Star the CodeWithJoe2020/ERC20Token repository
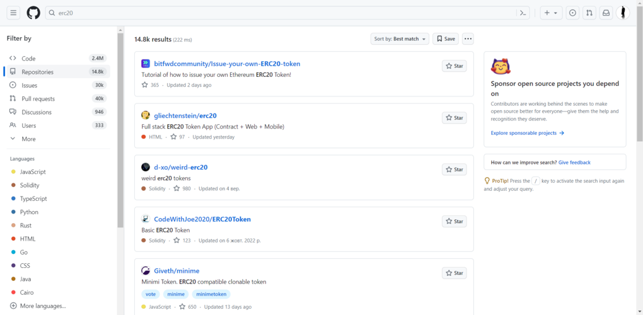Viewport: 643px width, 315px height. tap(455, 221)
